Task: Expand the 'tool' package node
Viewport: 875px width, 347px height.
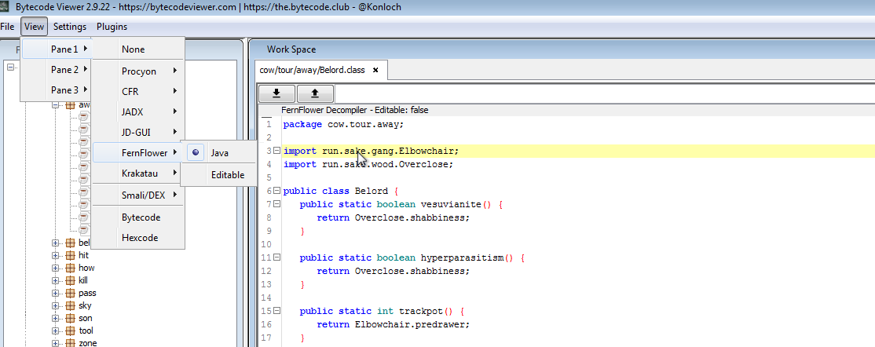Action: 55,331
